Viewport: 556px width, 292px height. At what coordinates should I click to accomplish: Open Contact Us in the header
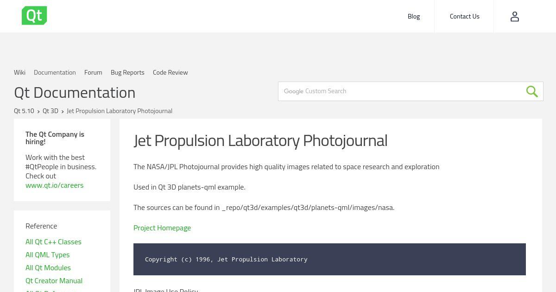coord(464,16)
